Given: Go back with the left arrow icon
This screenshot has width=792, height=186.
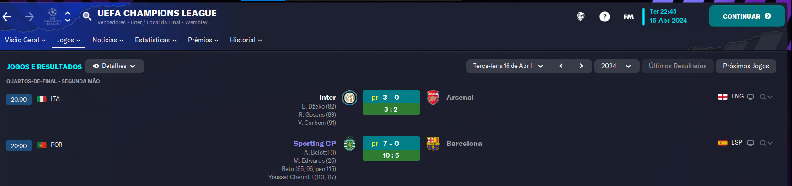Looking at the screenshot, I should [7, 17].
